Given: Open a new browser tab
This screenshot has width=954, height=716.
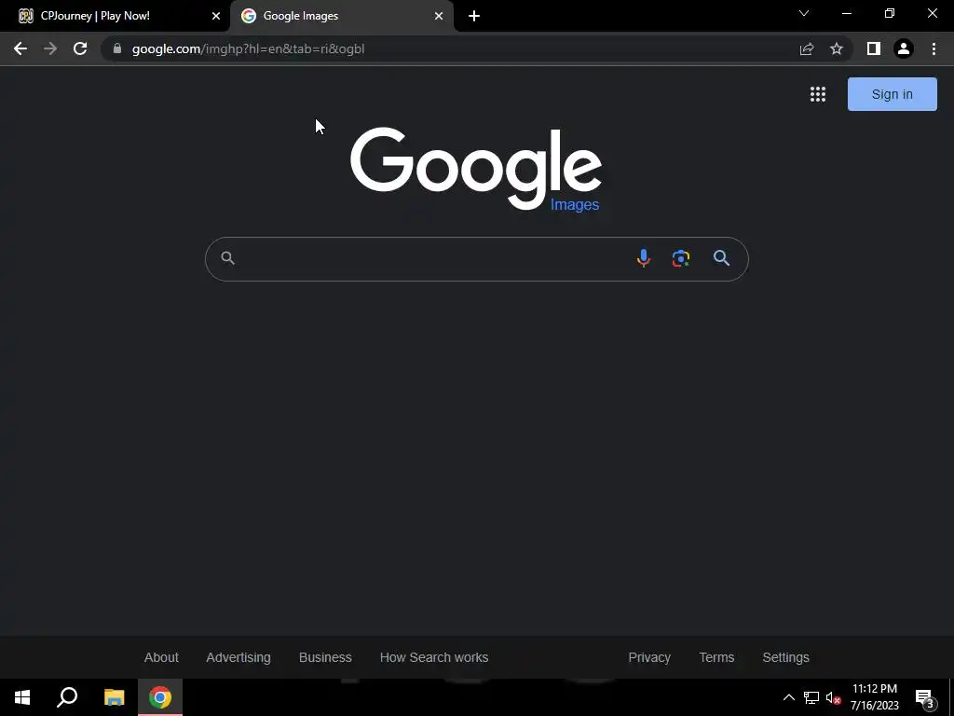Looking at the screenshot, I should [474, 16].
